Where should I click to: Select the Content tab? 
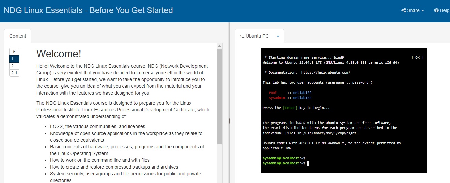point(18,36)
